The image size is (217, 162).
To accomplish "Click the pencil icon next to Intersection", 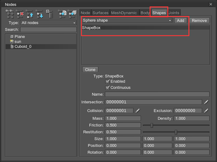I will point(206,102).
